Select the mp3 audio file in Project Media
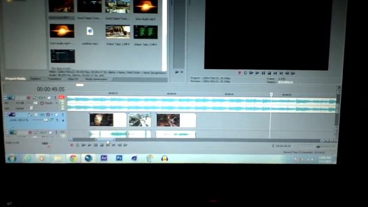Screen dimensions: 368x207 point(90,32)
